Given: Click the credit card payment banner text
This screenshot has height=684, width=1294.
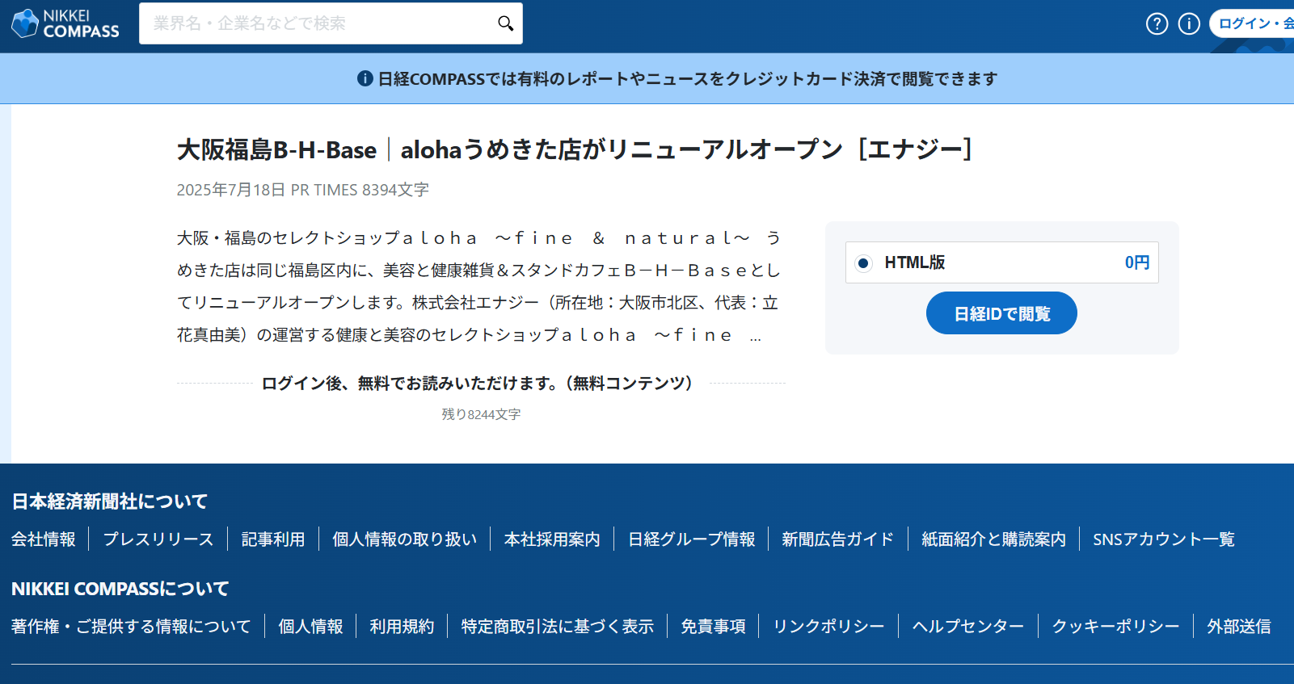Looking at the screenshot, I should [x=688, y=78].
